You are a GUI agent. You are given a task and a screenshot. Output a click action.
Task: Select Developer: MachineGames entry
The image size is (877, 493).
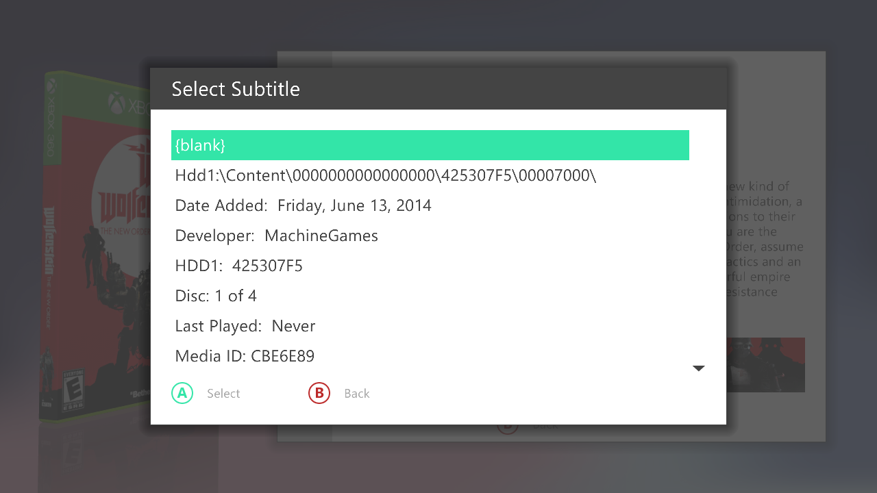pos(277,236)
